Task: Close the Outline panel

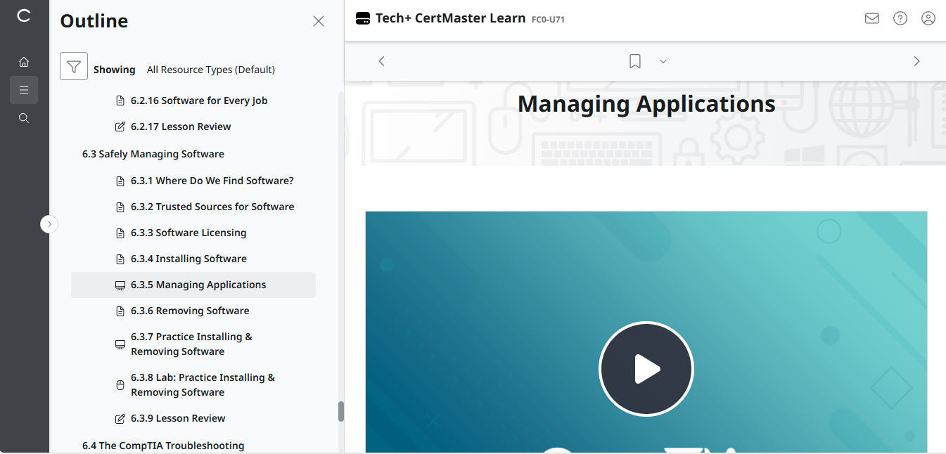Action: pyautogui.click(x=318, y=21)
